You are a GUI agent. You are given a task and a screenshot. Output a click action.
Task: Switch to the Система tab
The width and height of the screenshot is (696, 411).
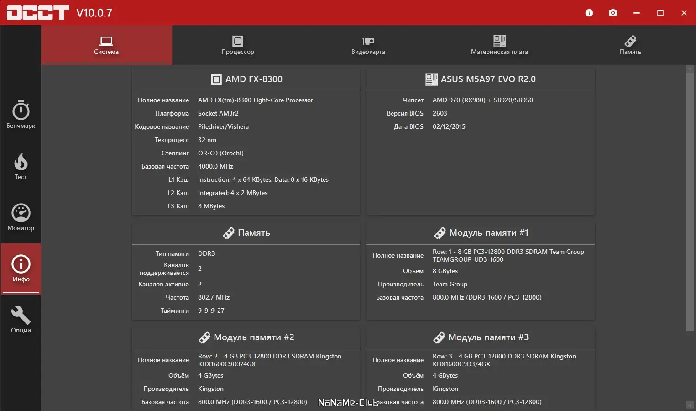tap(106, 45)
